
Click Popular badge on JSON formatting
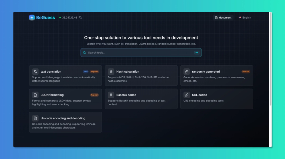coord(94,95)
